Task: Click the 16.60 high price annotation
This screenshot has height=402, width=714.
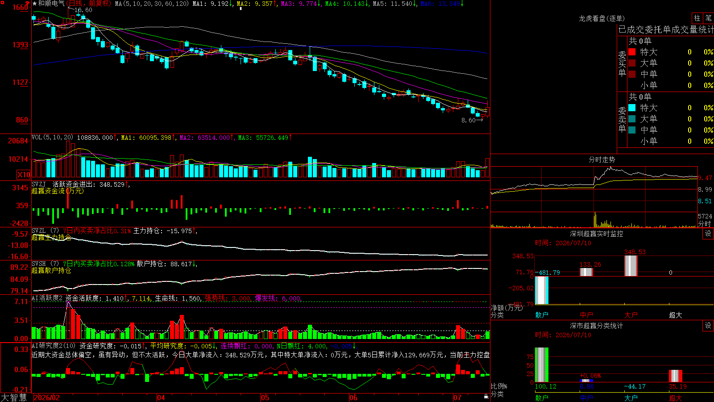Action: 83,10
